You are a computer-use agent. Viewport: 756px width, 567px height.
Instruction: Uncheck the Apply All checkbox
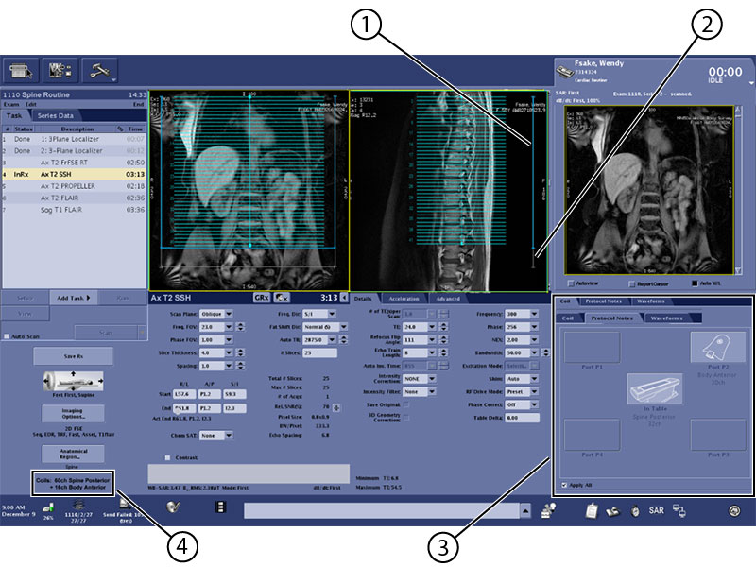pyautogui.click(x=565, y=486)
